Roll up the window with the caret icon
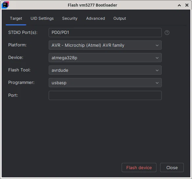Image resolution: width=192 pixels, height=179 pixels. [179, 5]
